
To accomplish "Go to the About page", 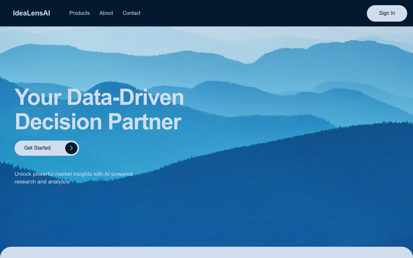I will coord(106,13).
